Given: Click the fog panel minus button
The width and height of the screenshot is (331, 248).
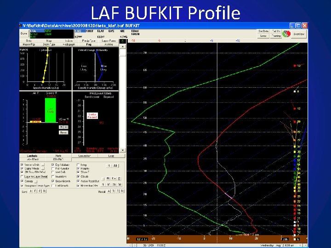Looking at the screenshot, I should click(61, 127).
